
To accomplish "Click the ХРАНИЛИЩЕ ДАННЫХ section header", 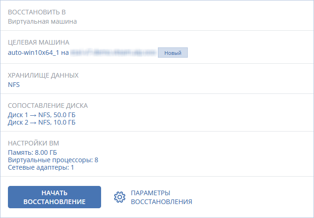I will pyautogui.click(x=43, y=75).
